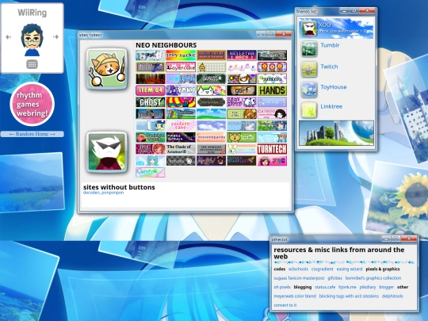Open the white cat rainbow site button

[212, 90]
